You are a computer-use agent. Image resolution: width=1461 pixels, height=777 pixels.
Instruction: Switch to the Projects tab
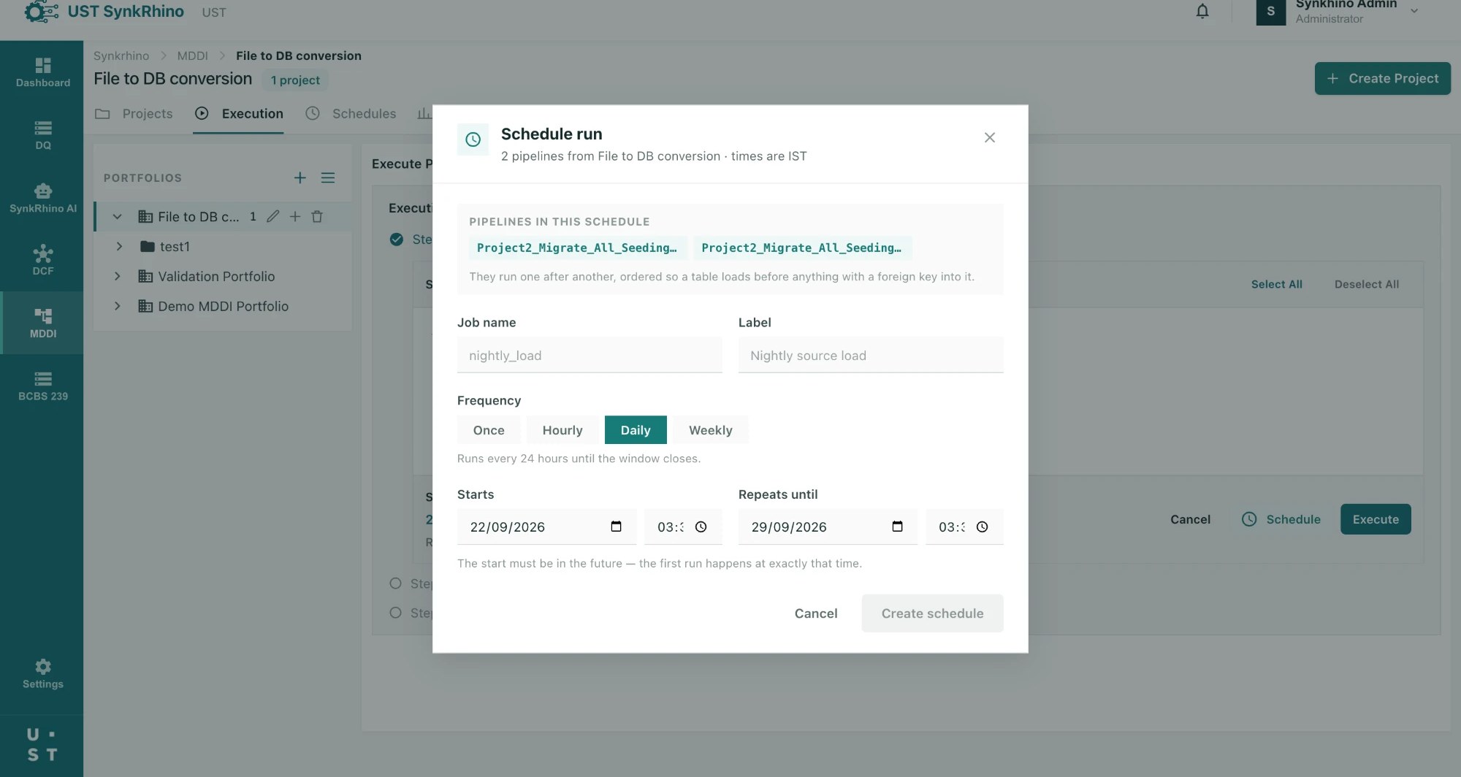tap(134, 113)
